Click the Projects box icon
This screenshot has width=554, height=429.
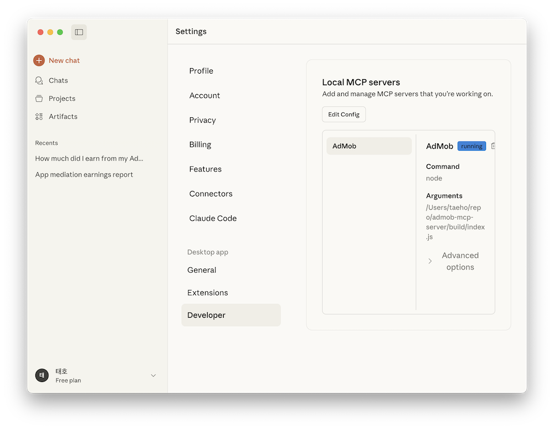click(x=39, y=99)
